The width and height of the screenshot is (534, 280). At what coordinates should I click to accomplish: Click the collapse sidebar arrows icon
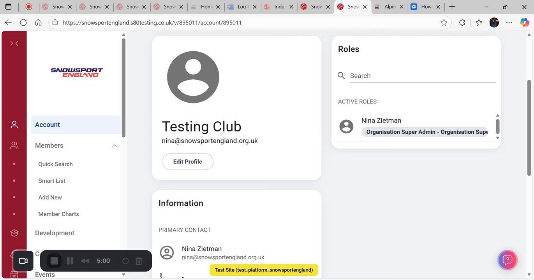14,43
